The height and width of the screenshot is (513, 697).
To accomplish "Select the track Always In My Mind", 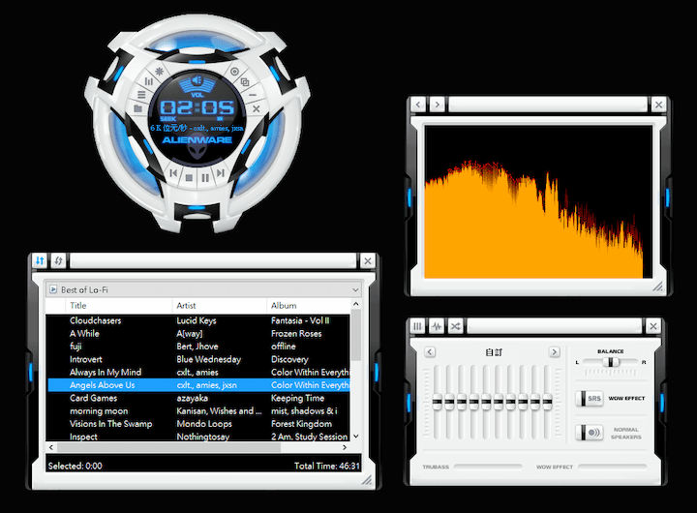I will tap(106, 372).
